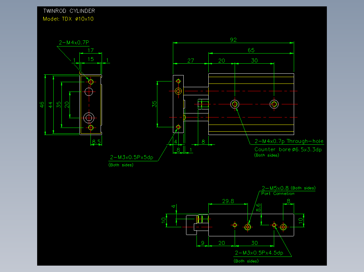
Task: Select the upper rod circle in the end view
Action: [89, 92]
